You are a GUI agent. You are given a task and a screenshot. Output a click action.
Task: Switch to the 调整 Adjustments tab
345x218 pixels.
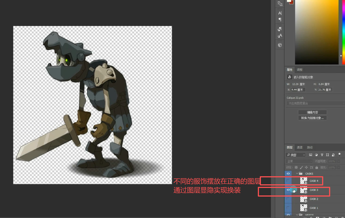pos(299,70)
